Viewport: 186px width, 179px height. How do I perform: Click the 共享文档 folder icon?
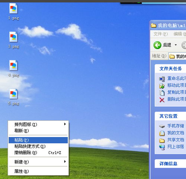click(162, 140)
